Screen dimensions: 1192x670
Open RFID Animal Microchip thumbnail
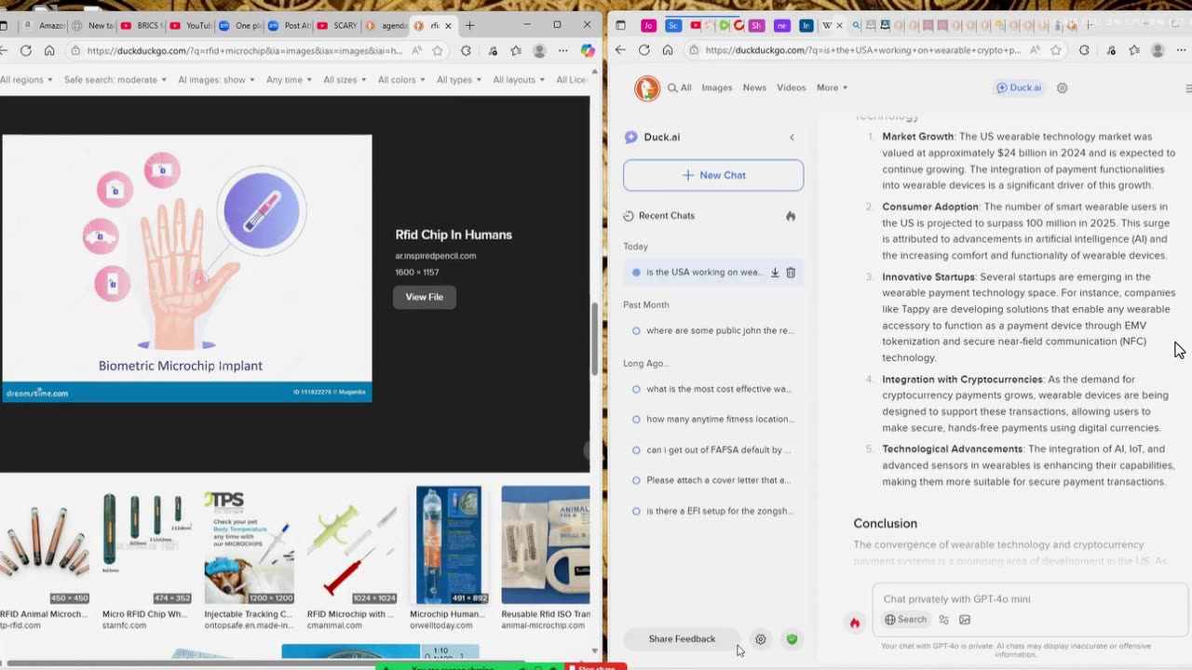pos(44,545)
